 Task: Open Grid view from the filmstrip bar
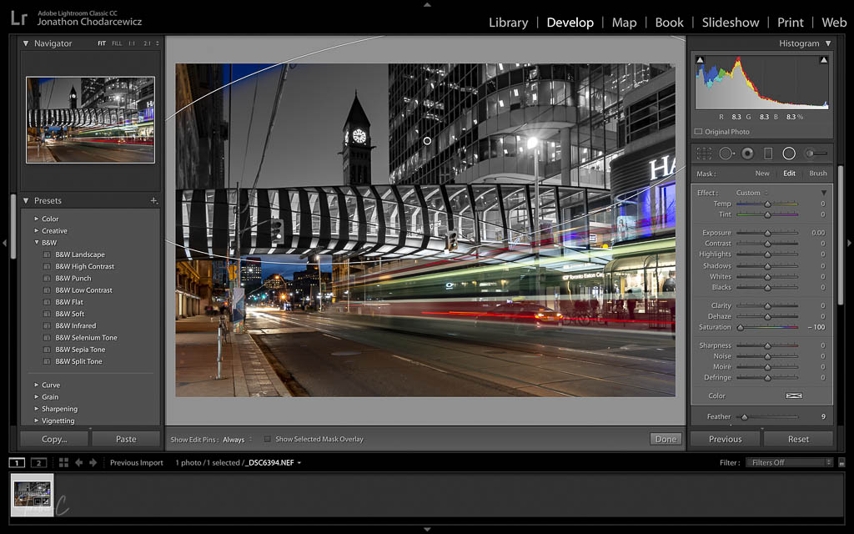pyautogui.click(x=63, y=462)
